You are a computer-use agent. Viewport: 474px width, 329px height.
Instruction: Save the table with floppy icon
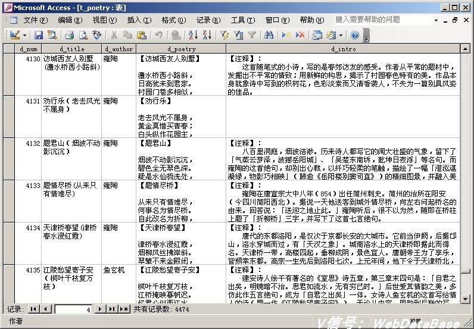[38, 35]
